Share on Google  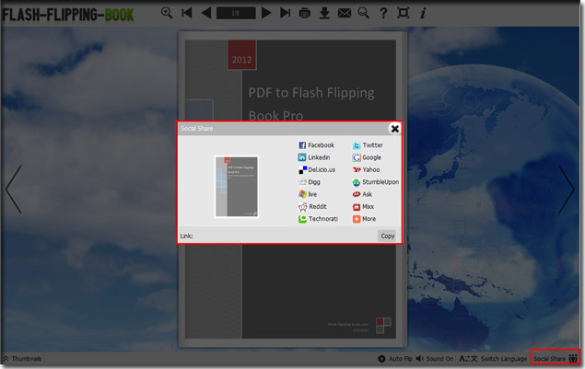point(367,157)
